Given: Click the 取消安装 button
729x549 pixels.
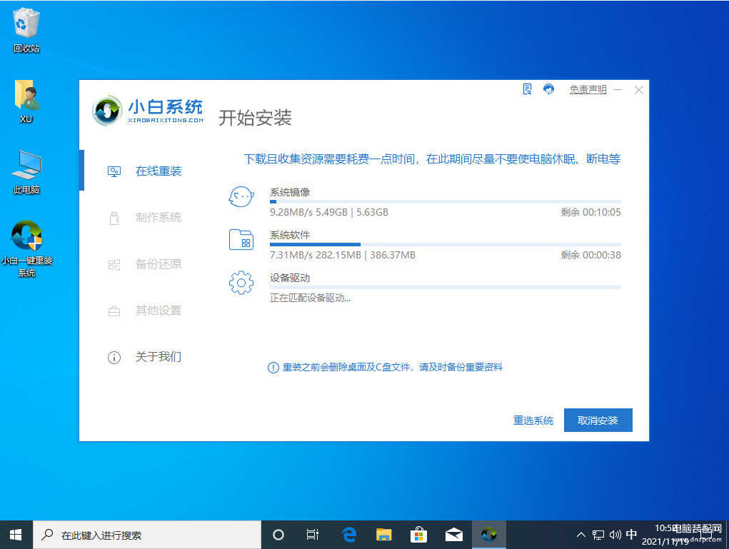Looking at the screenshot, I should click(598, 420).
